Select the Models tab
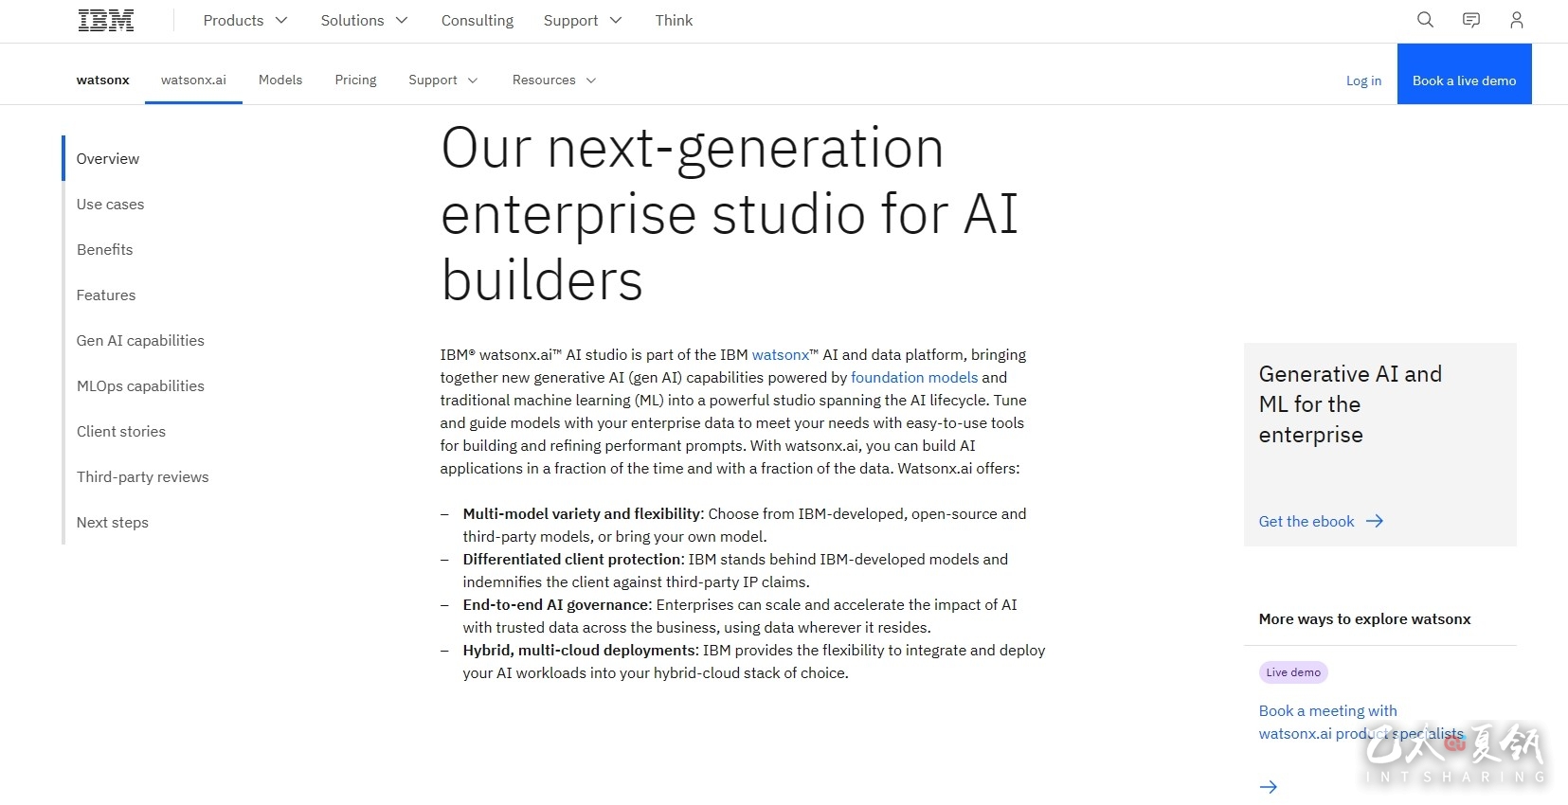The width and height of the screenshot is (1568, 805). click(280, 80)
